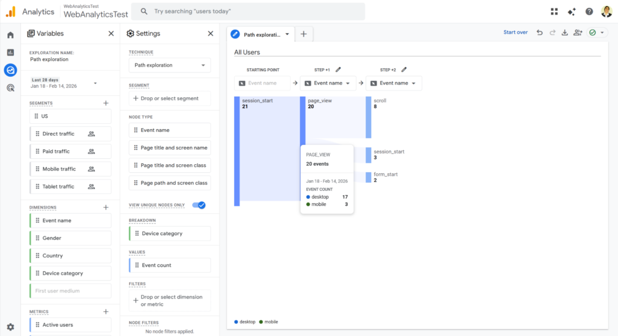Screen dimensions: 618x336
Task: Open Step +2 Event name dropdown
Action: tap(393, 83)
